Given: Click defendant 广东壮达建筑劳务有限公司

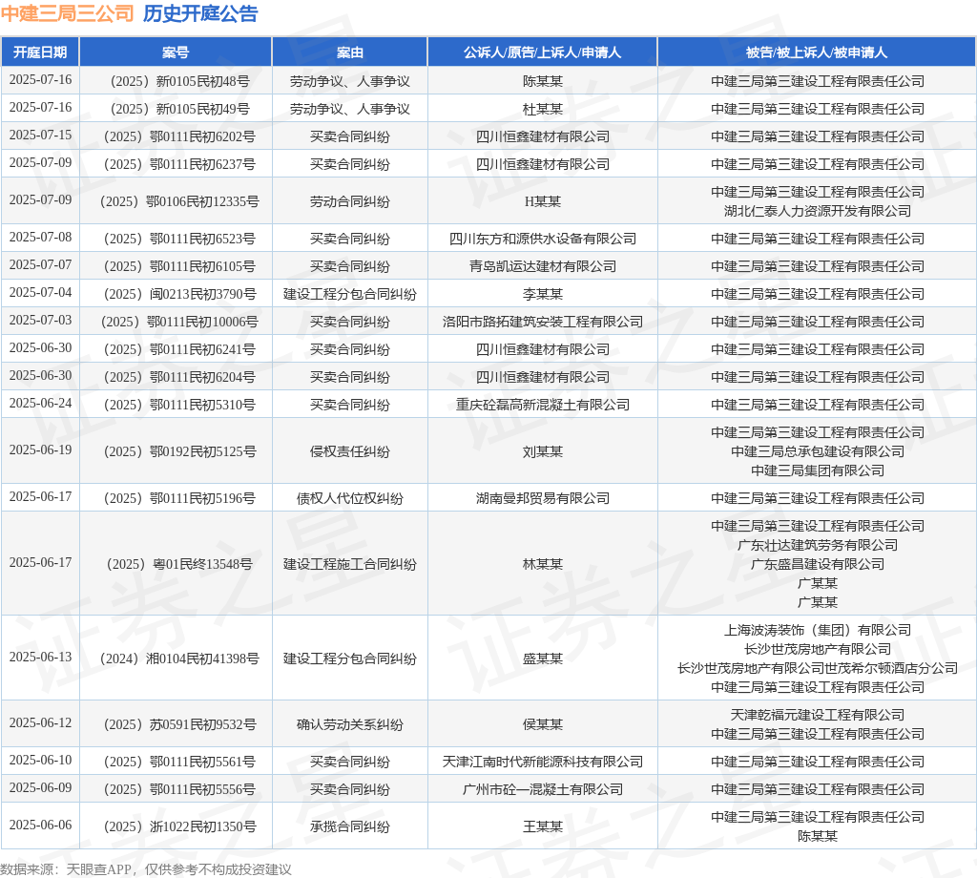Looking at the screenshot, I should (x=817, y=545).
